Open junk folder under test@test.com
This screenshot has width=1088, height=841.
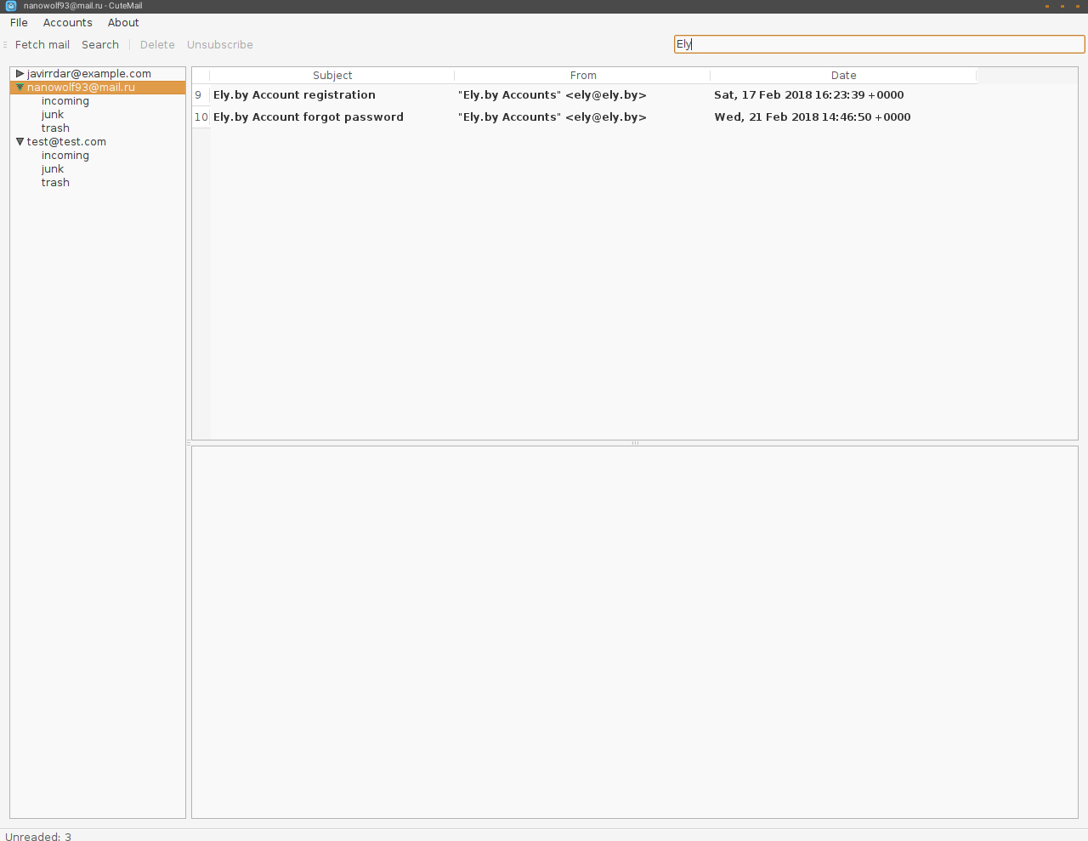tap(53, 169)
